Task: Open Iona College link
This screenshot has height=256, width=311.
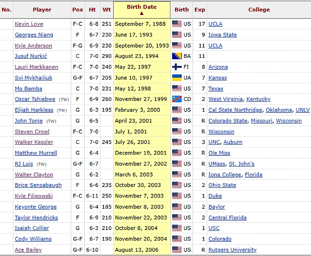Action: [x=225, y=175]
